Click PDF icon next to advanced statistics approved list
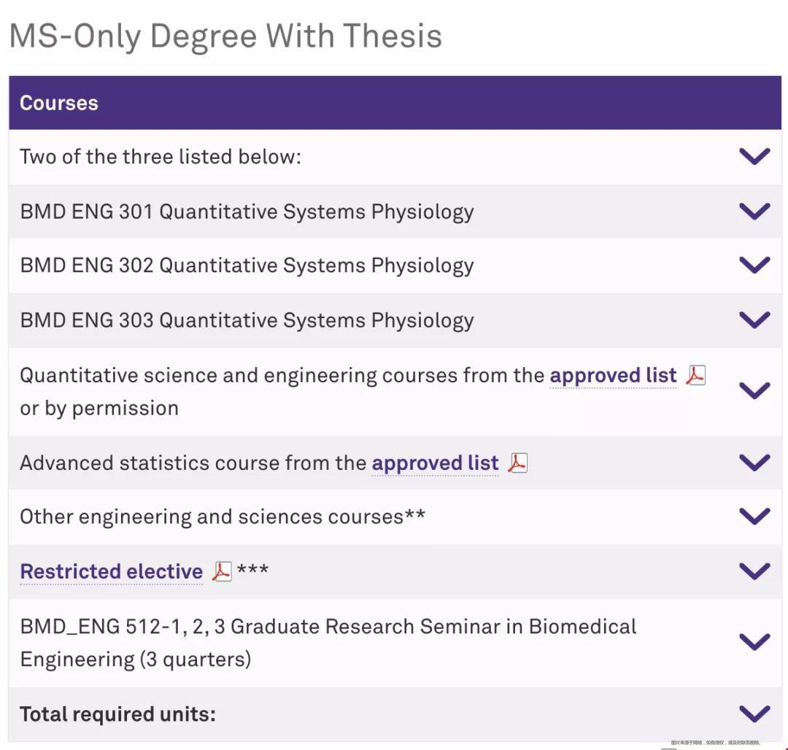This screenshot has height=750, width=788. (x=517, y=463)
